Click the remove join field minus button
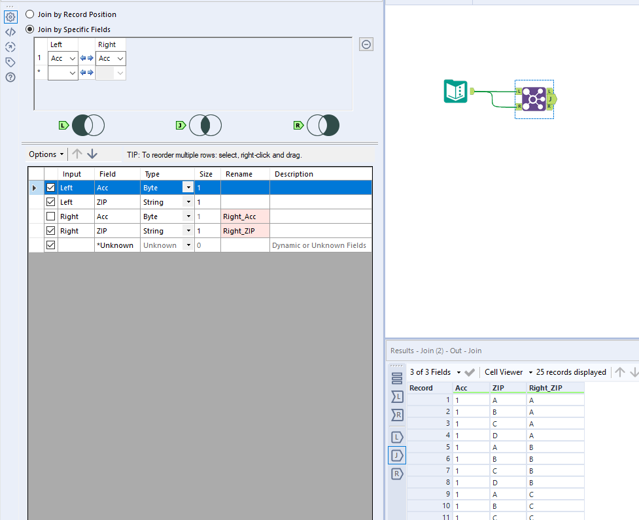Screen dimensions: 639x520 [x=366, y=44]
